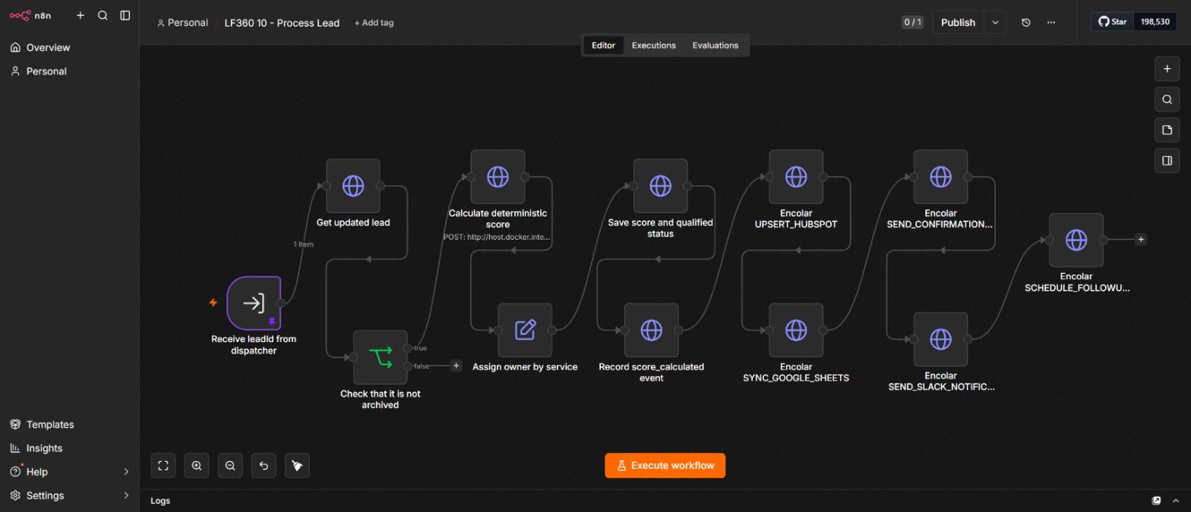Click workflow name LF360 10 - Process Lead
This screenshot has width=1191, height=512.
click(282, 23)
